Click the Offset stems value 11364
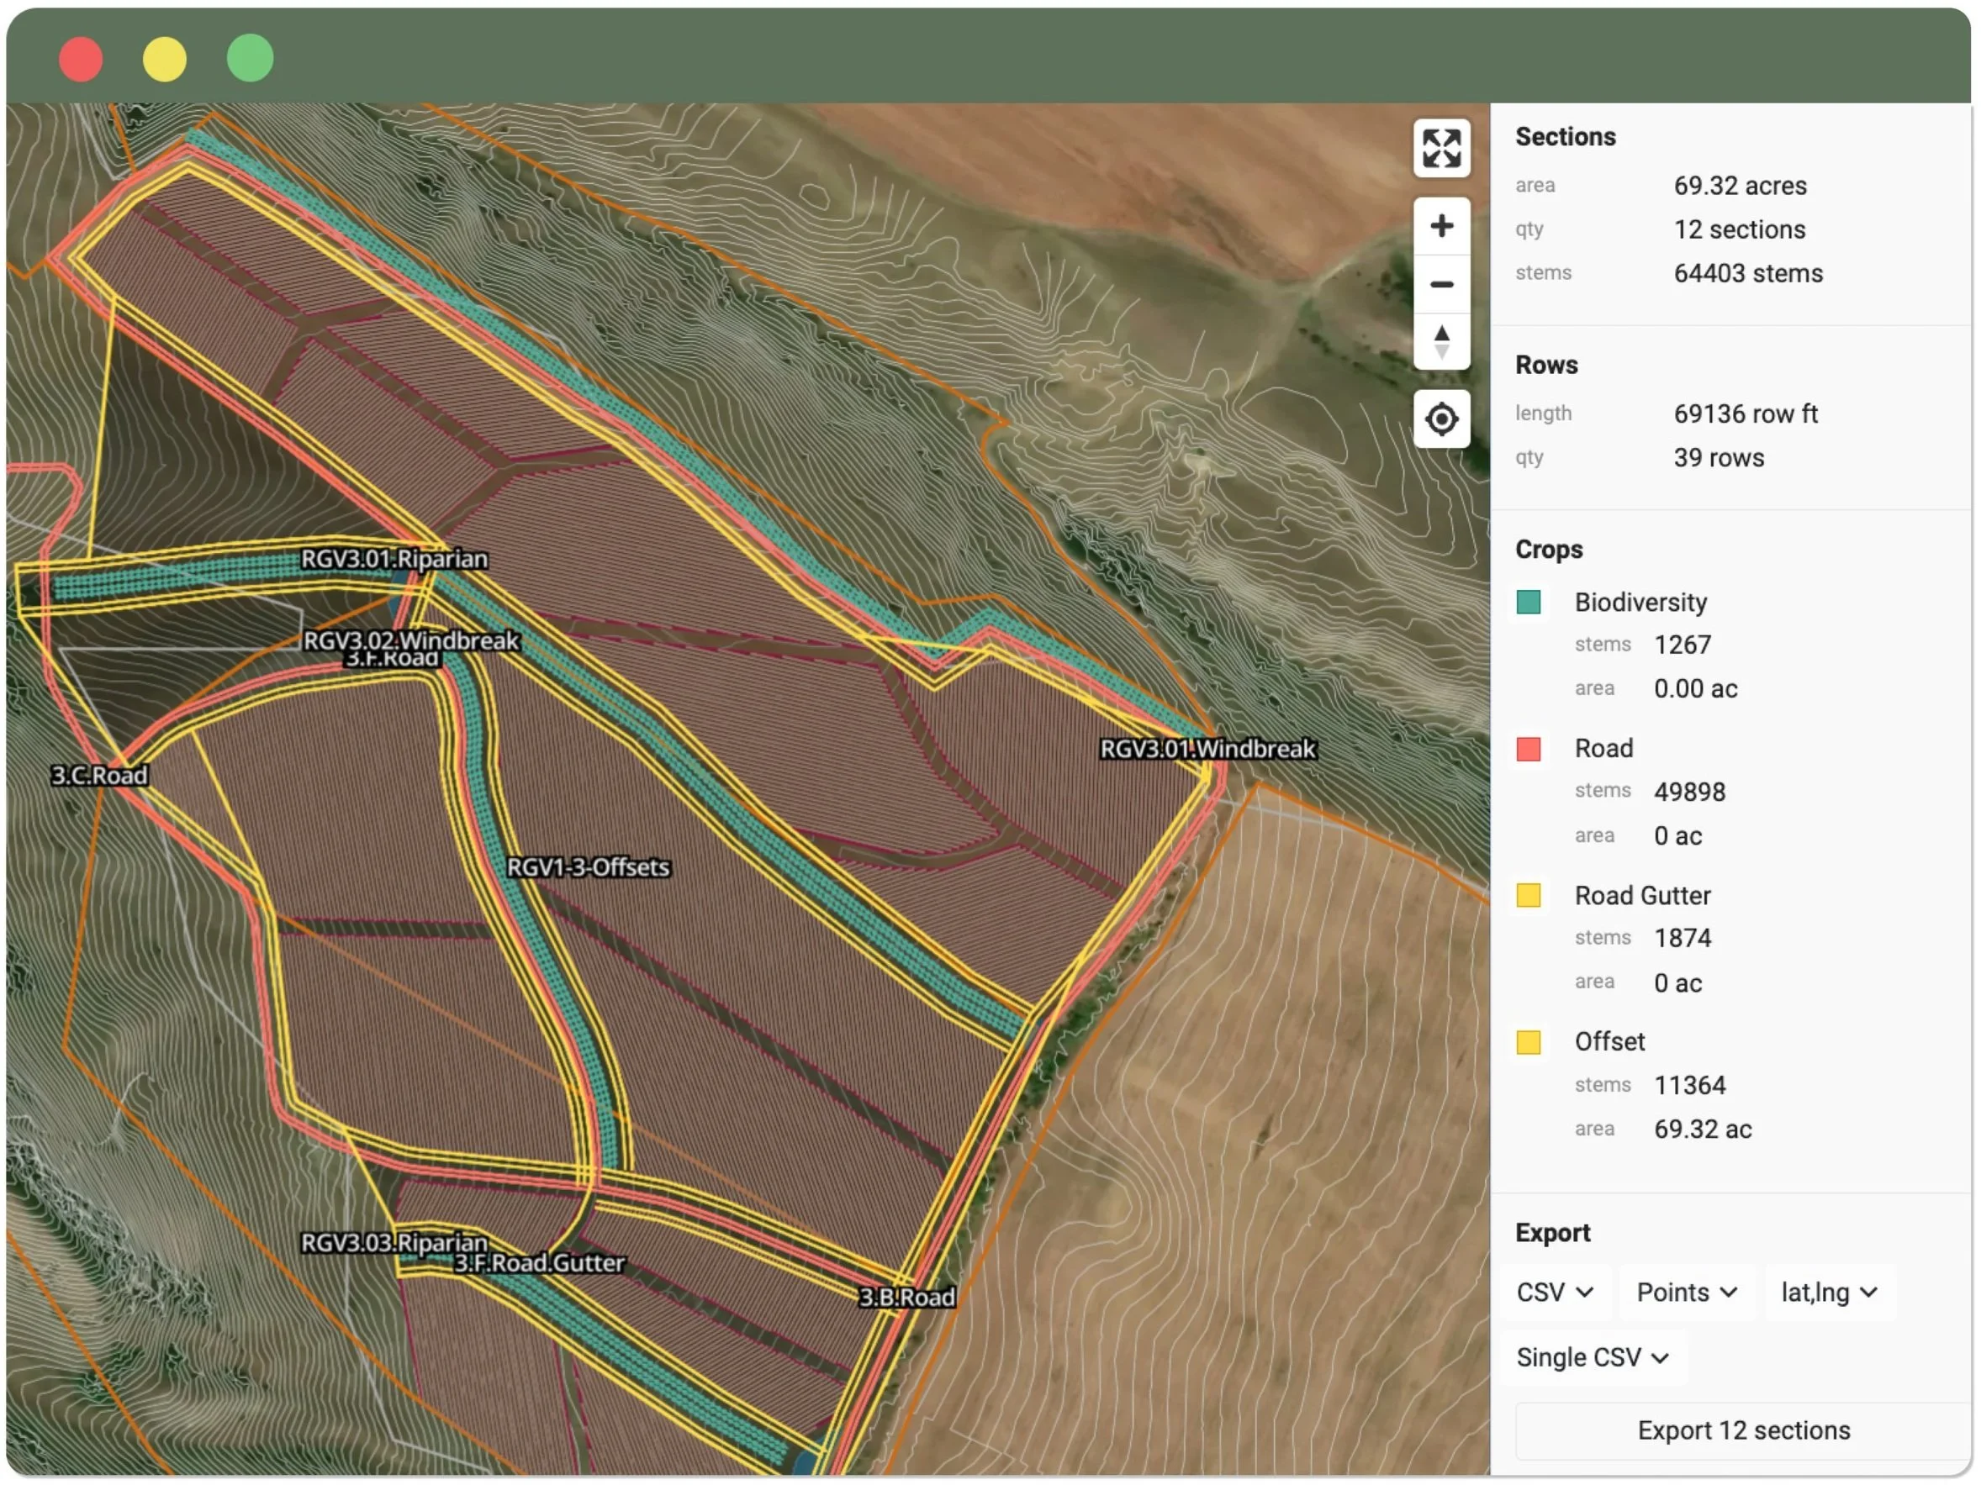1981x1485 pixels. pyautogui.click(x=1689, y=1085)
